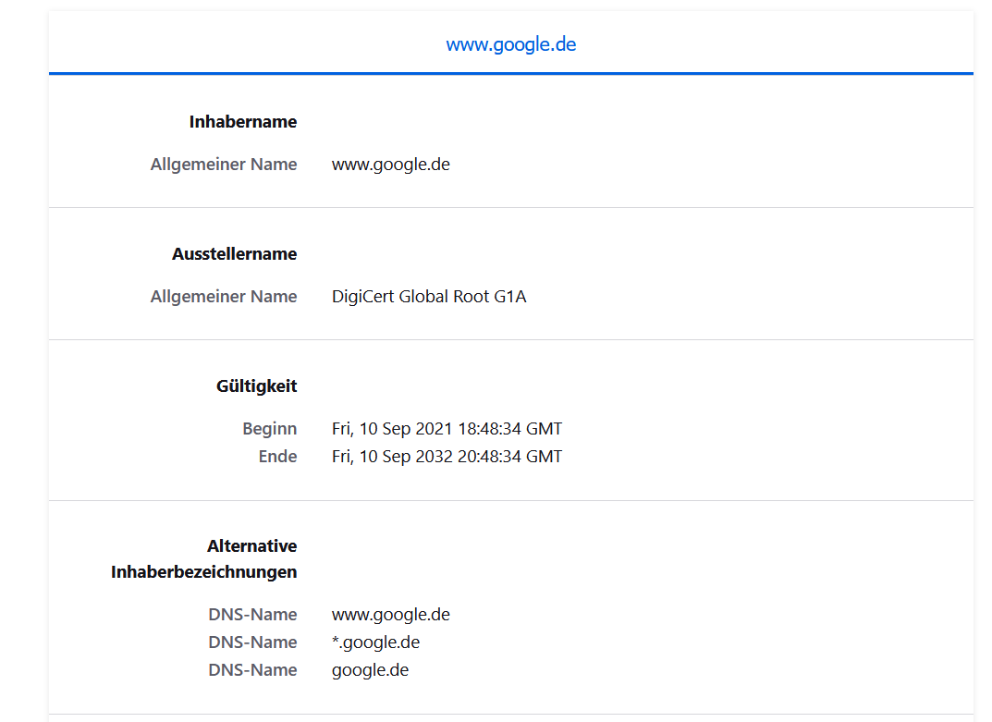This screenshot has height=722, width=992.
Task: Click the Ende validity label
Action: [277, 457]
